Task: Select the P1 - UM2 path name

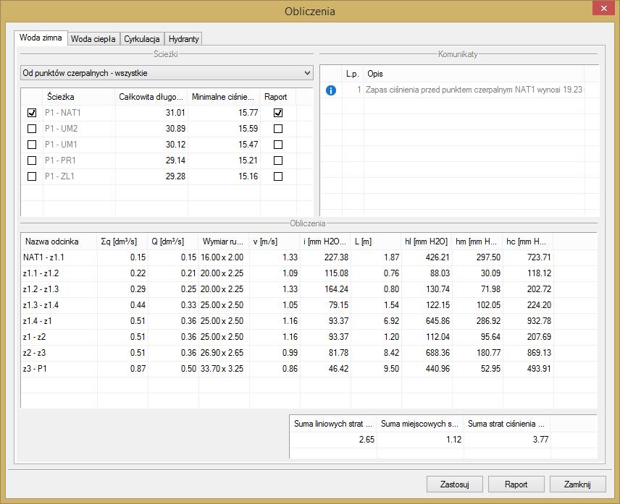Action: coord(62,129)
